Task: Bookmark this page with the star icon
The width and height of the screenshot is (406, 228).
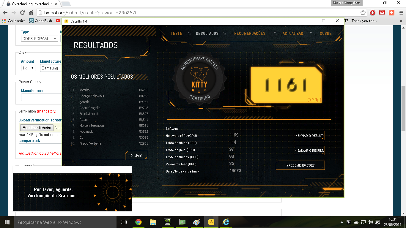Action: (363, 13)
